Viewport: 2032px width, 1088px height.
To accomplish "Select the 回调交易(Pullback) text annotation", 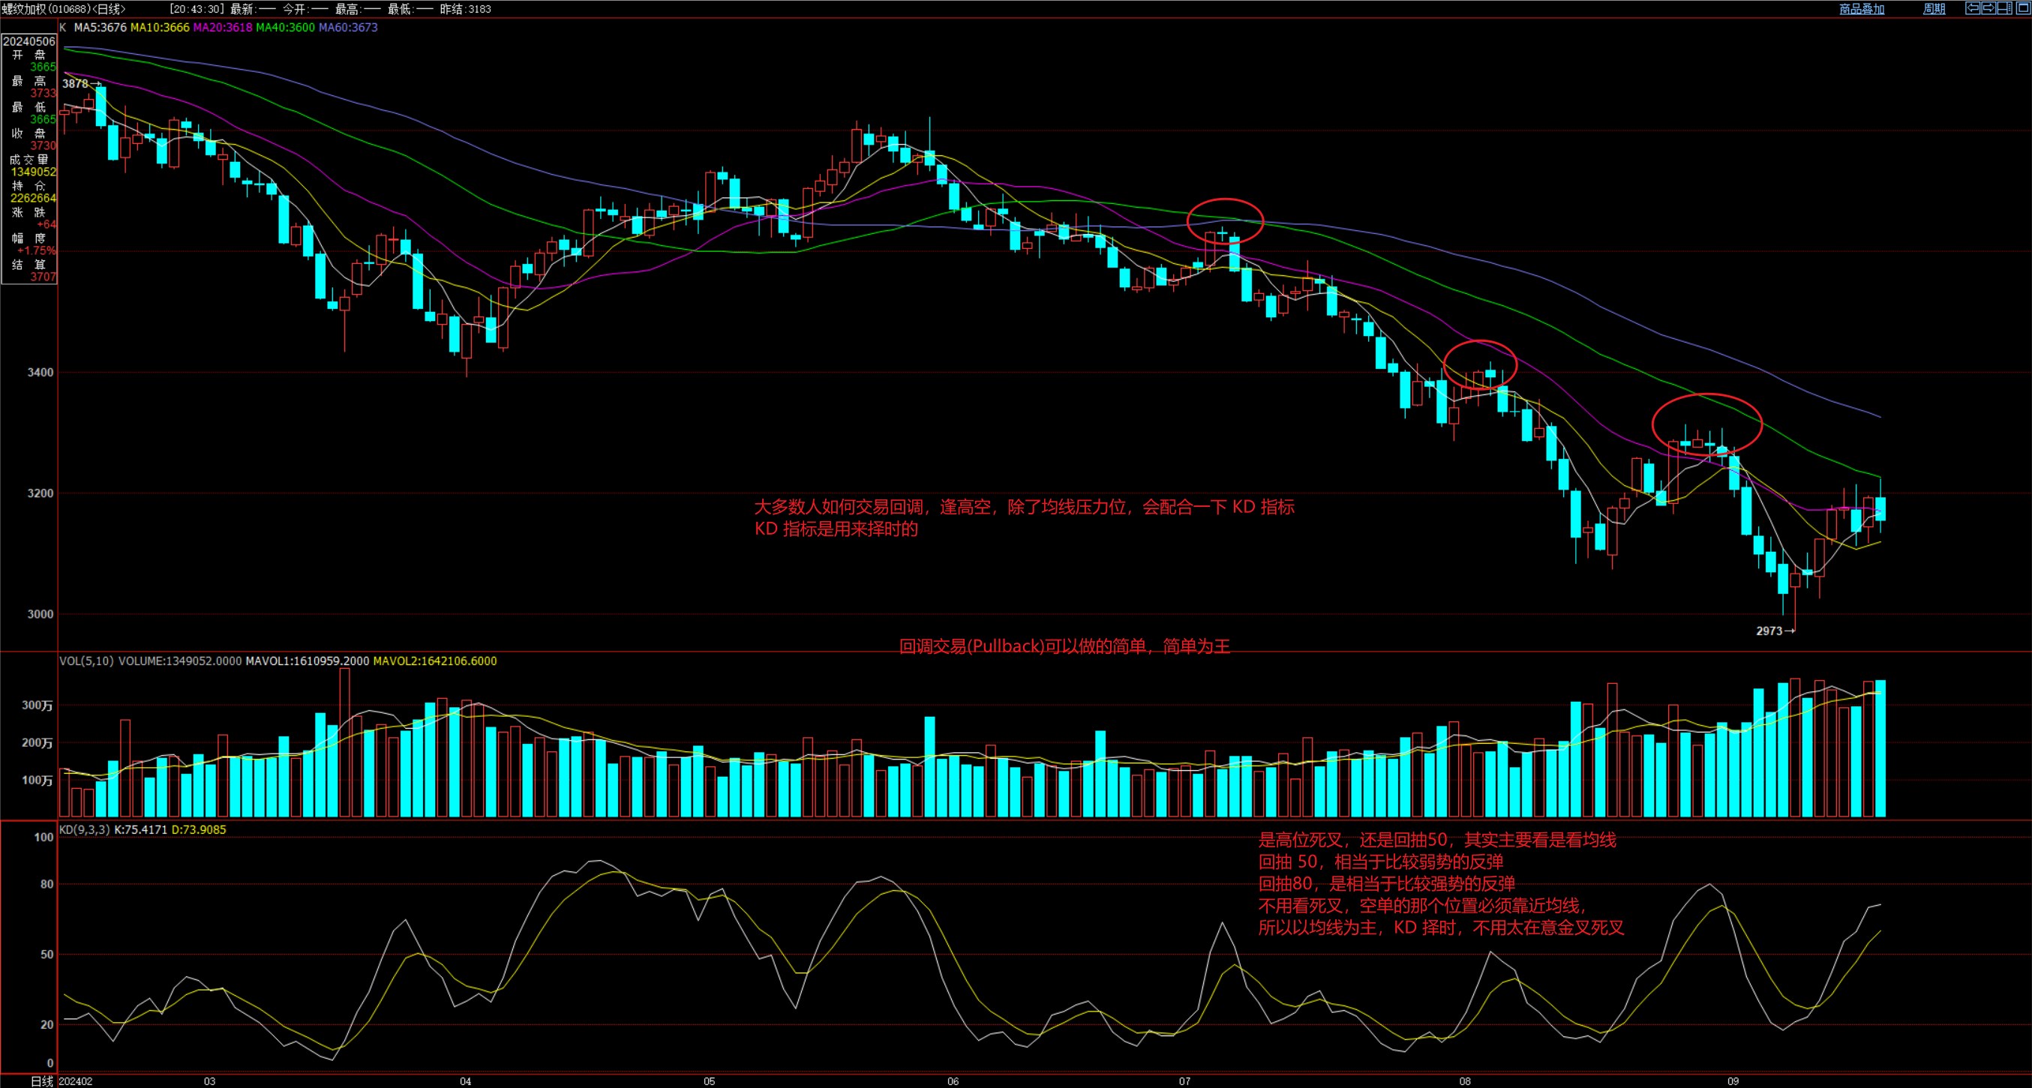I will 1064,646.
